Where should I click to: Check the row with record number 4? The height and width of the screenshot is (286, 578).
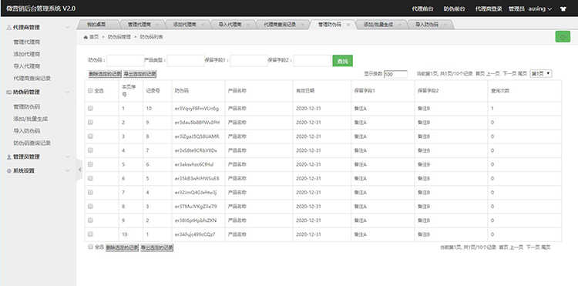tap(90, 192)
